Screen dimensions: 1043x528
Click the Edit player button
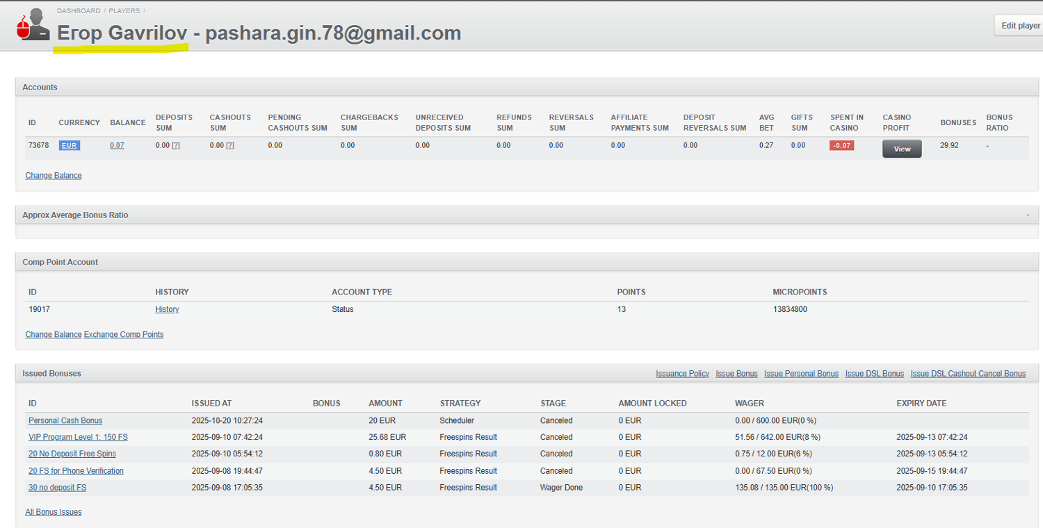[1020, 26]
